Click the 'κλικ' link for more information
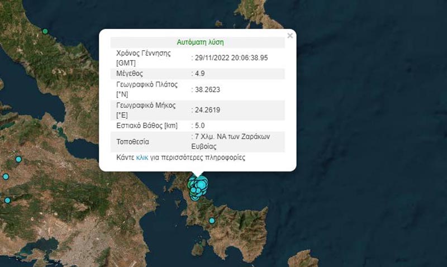This screenshot has width=447, height=267. (x=142, y=158)
